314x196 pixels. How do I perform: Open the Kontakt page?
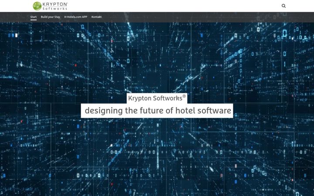[96, 17]
